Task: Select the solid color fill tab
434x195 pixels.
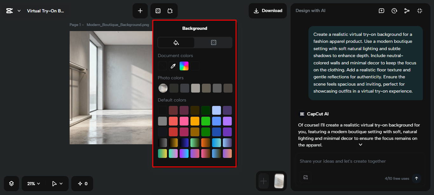Action: [176, 42]
